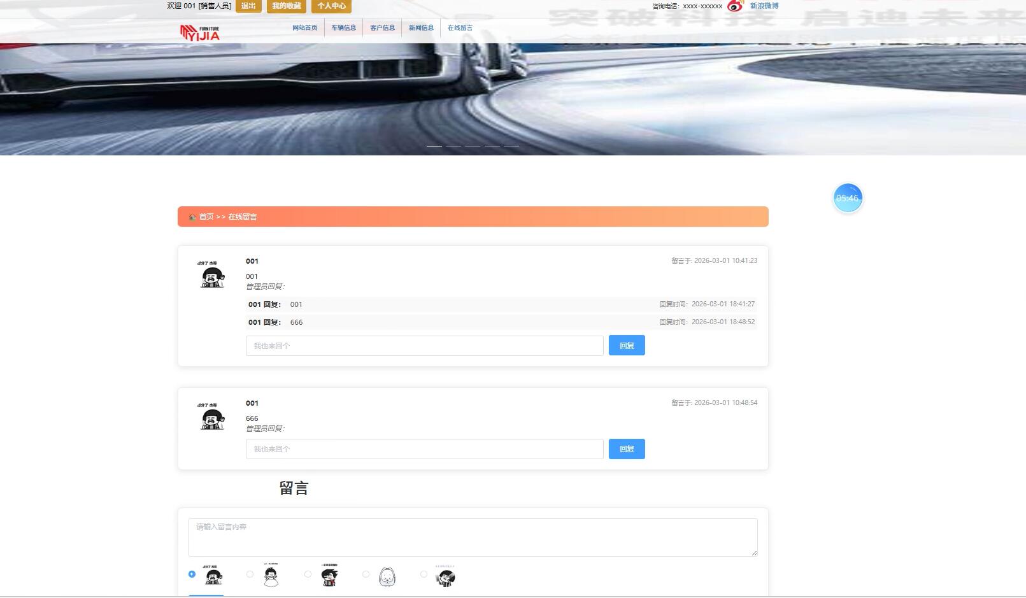Click the YIJIA furniture logo

200,32
